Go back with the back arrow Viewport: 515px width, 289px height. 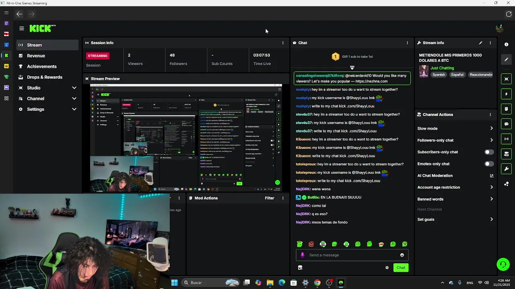(19, 14)
